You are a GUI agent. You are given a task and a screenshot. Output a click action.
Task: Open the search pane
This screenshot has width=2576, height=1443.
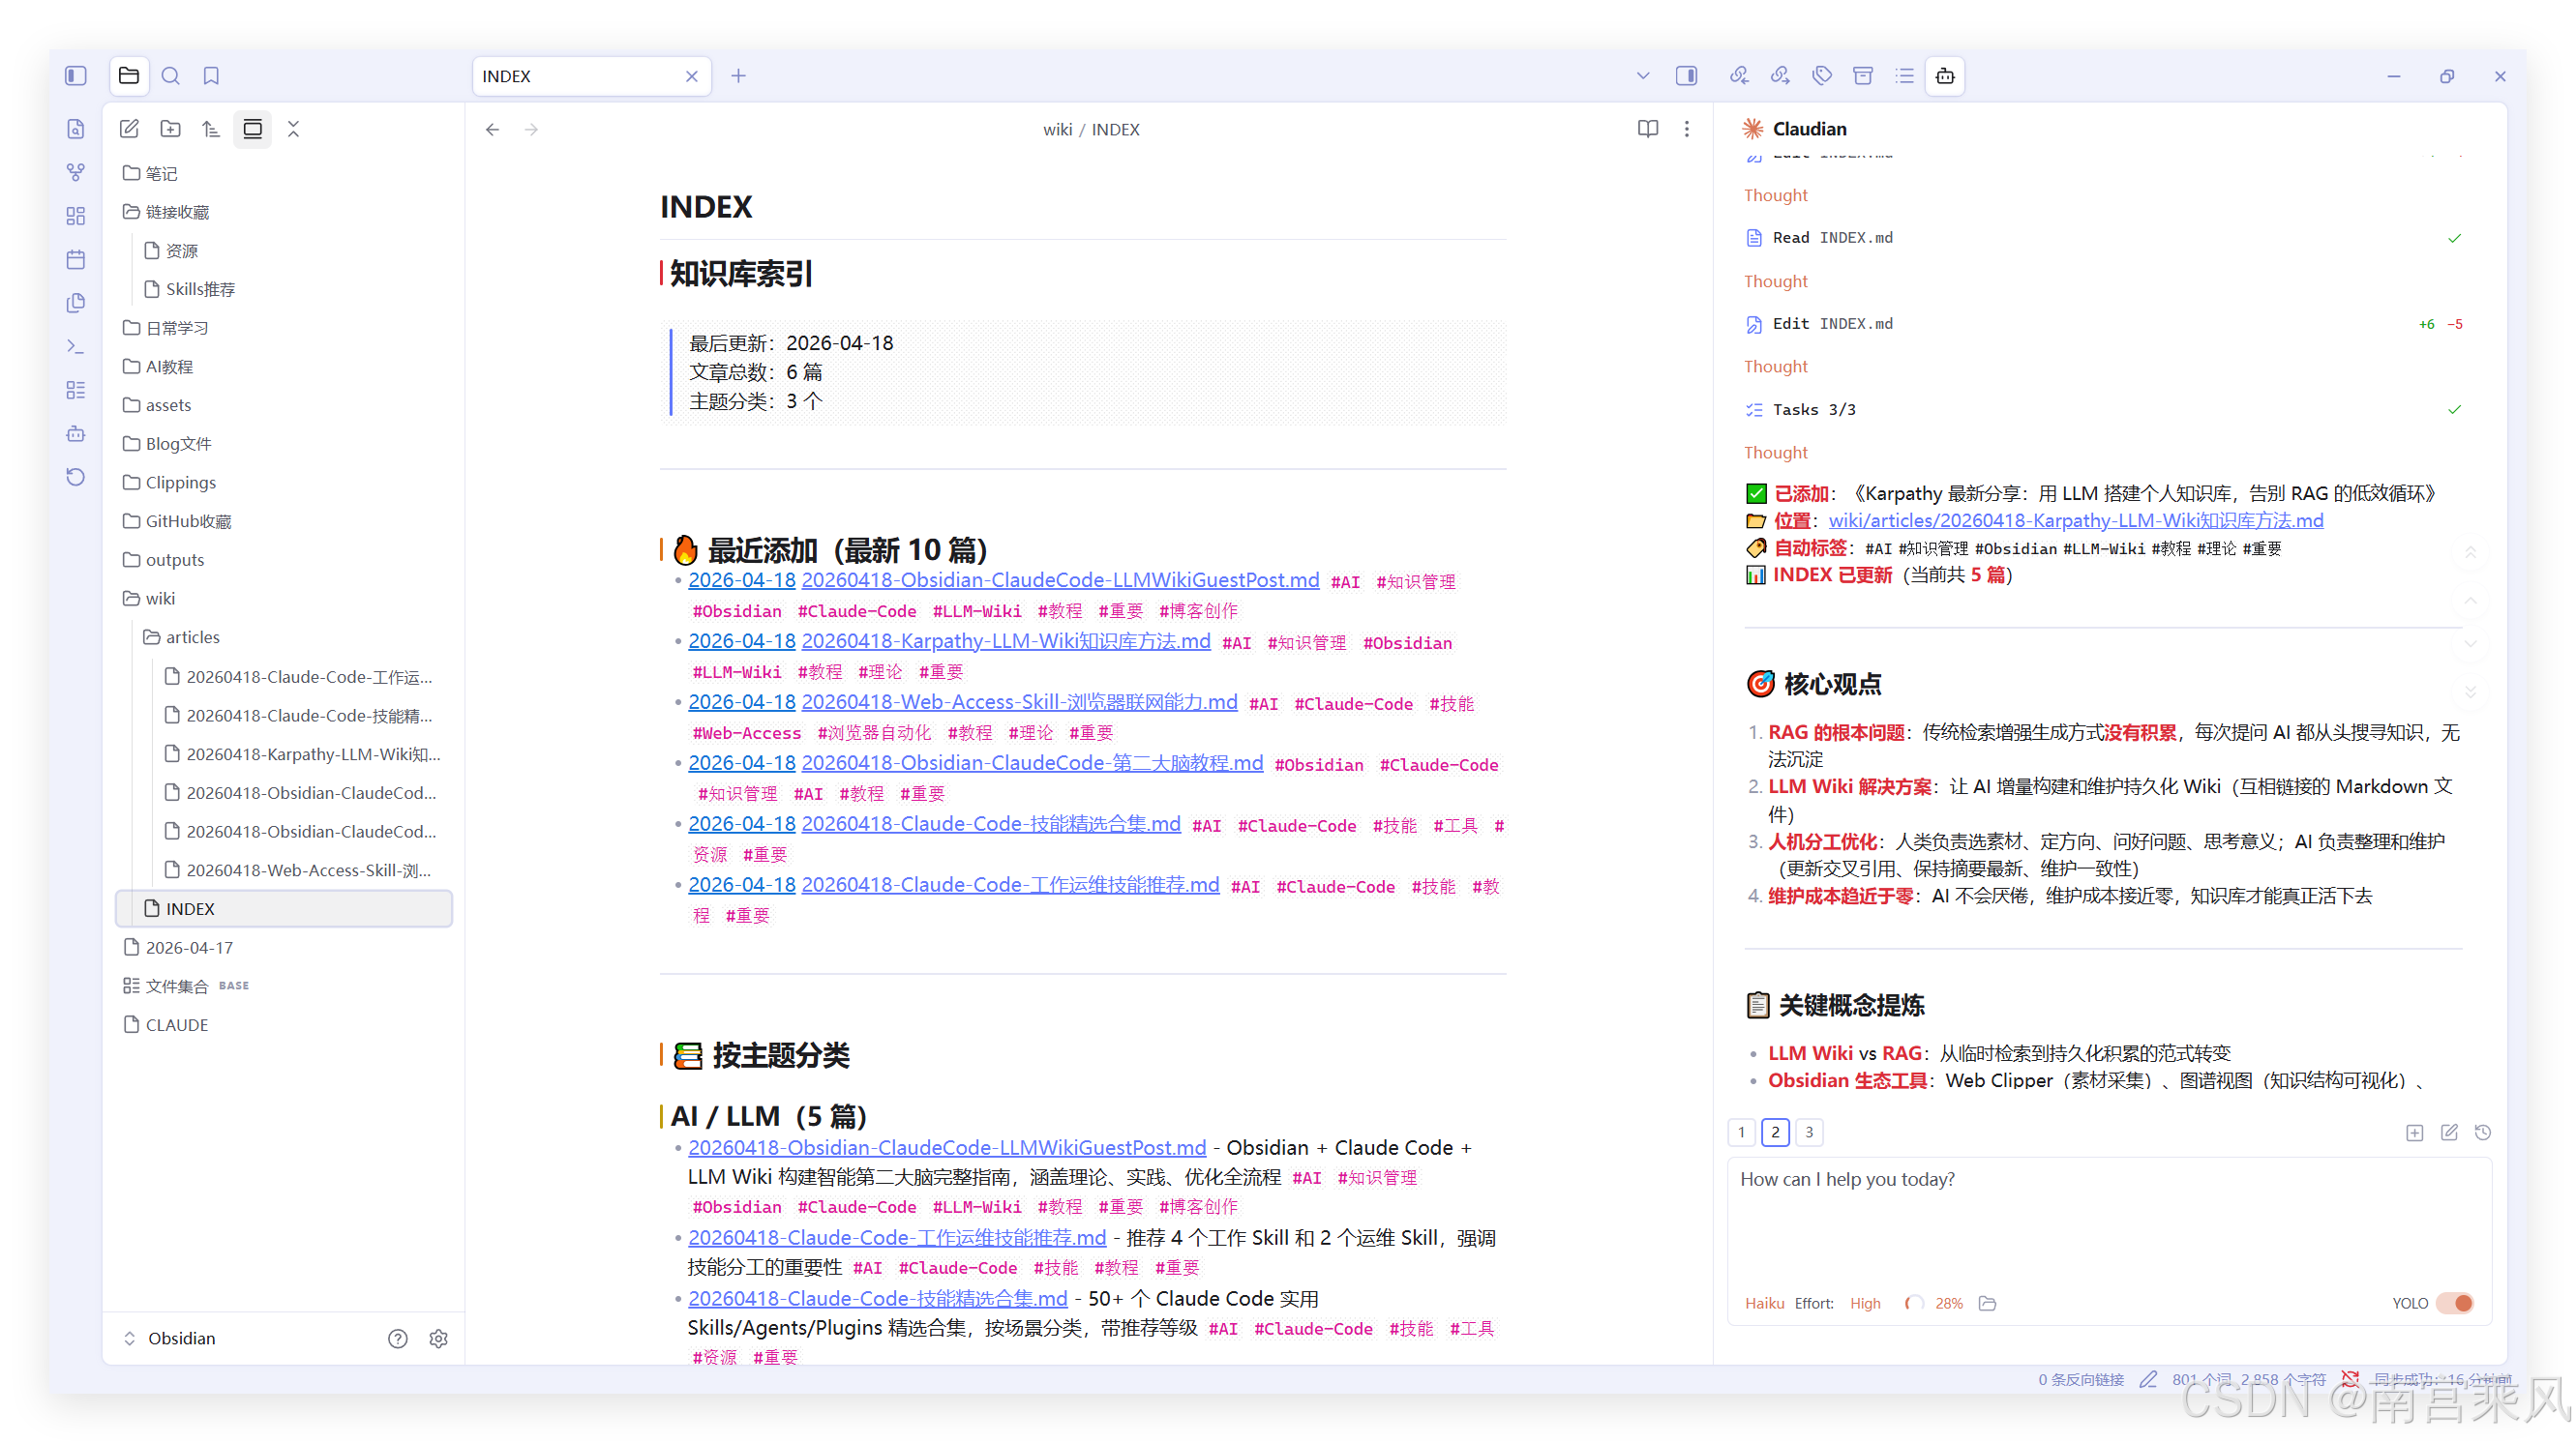pos(171,76)
